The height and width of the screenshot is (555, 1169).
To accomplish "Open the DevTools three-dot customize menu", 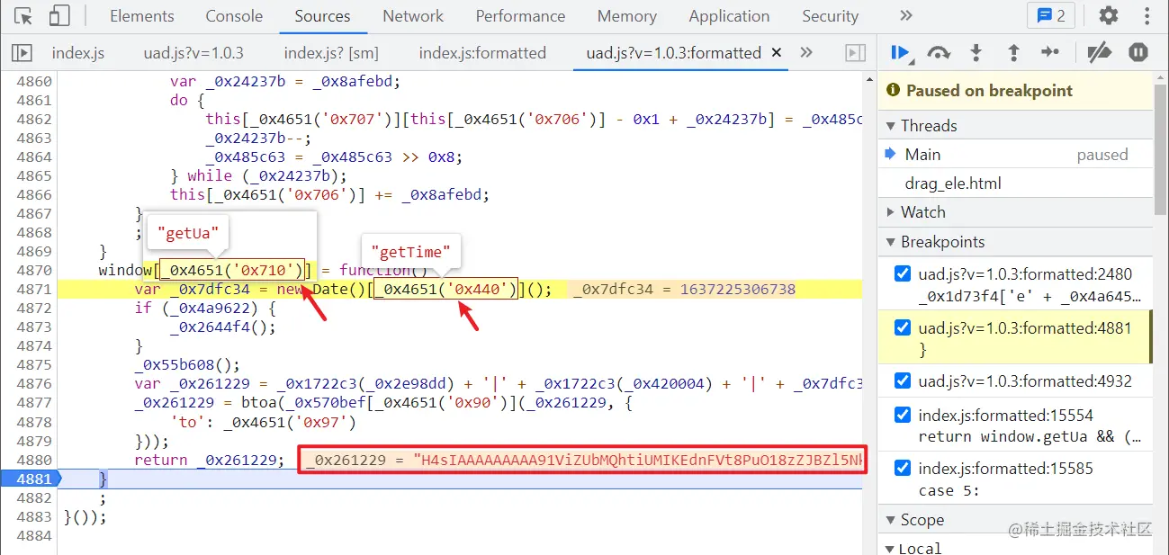I will (1147, 15).
